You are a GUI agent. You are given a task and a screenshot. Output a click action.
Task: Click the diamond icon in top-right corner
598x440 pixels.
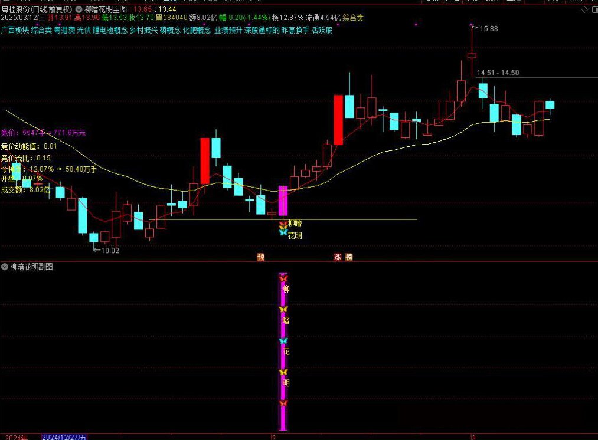584,10
